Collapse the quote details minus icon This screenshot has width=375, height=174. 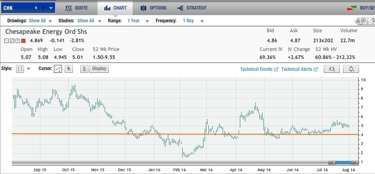7,41
